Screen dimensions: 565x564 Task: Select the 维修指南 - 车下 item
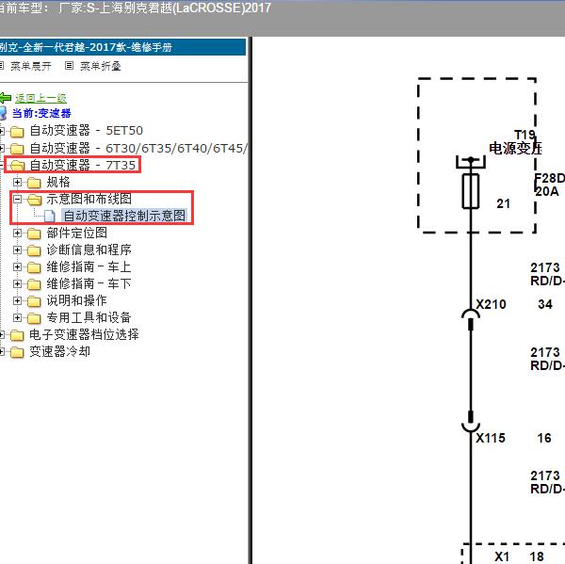tap(89, 283)
